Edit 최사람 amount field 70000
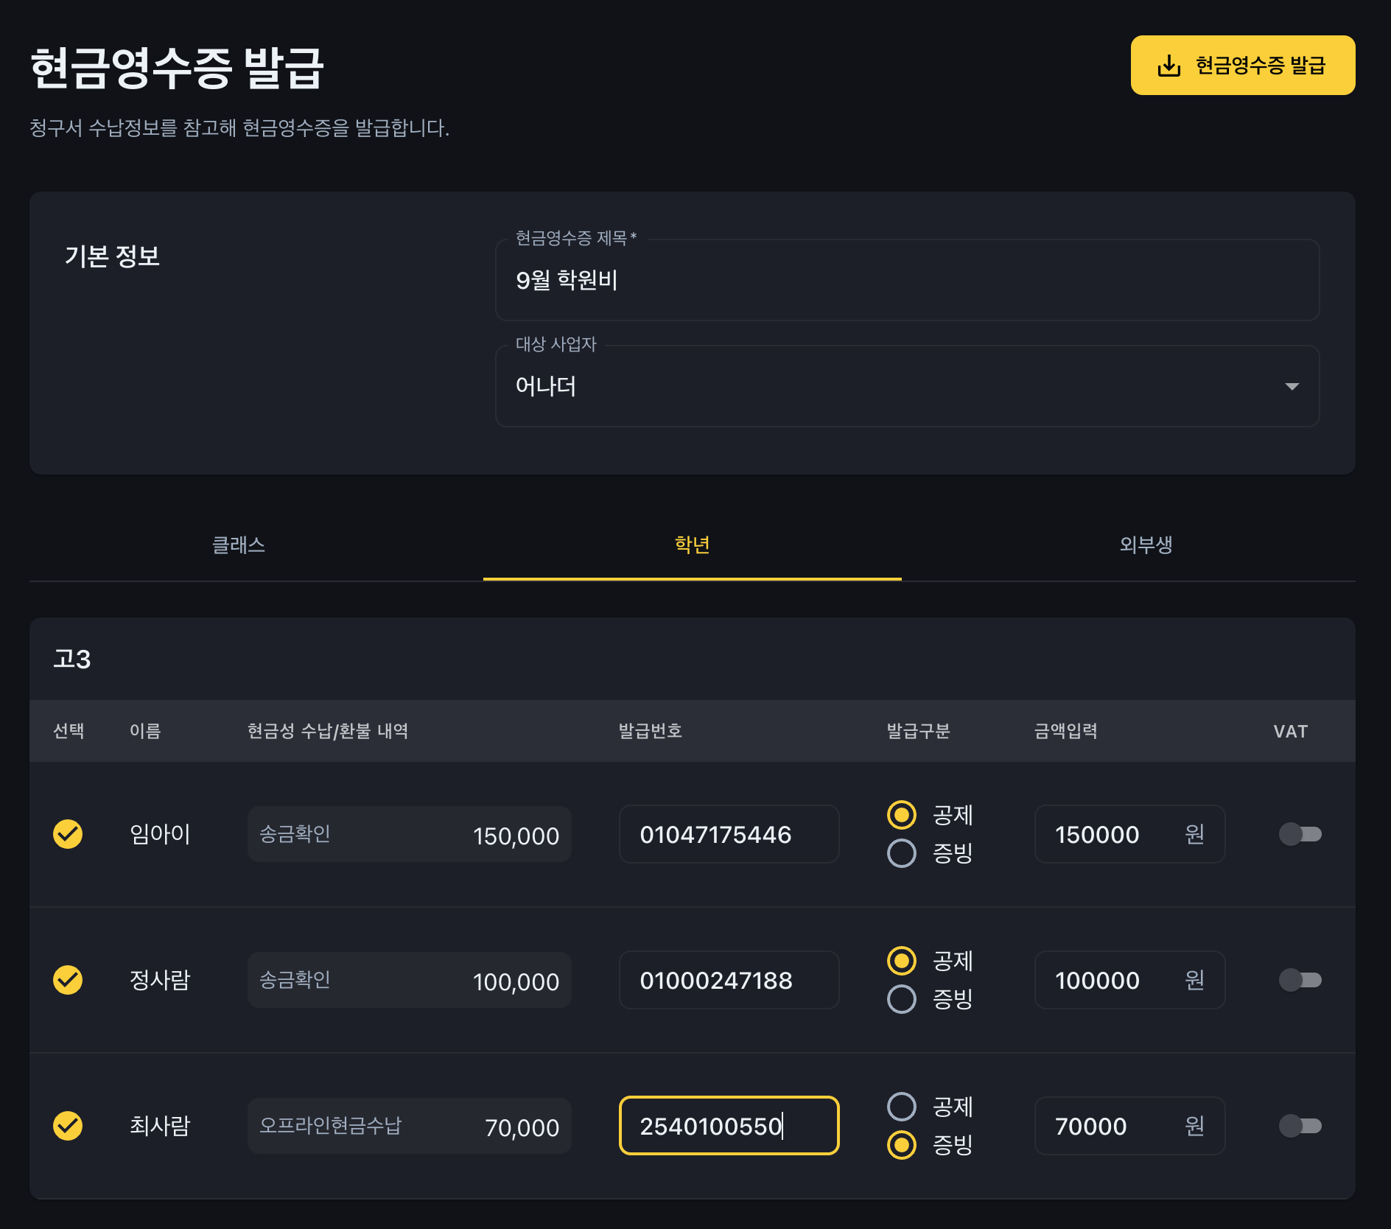This screenshot has height=1229, width=1391. [x=1130, y=1126]
